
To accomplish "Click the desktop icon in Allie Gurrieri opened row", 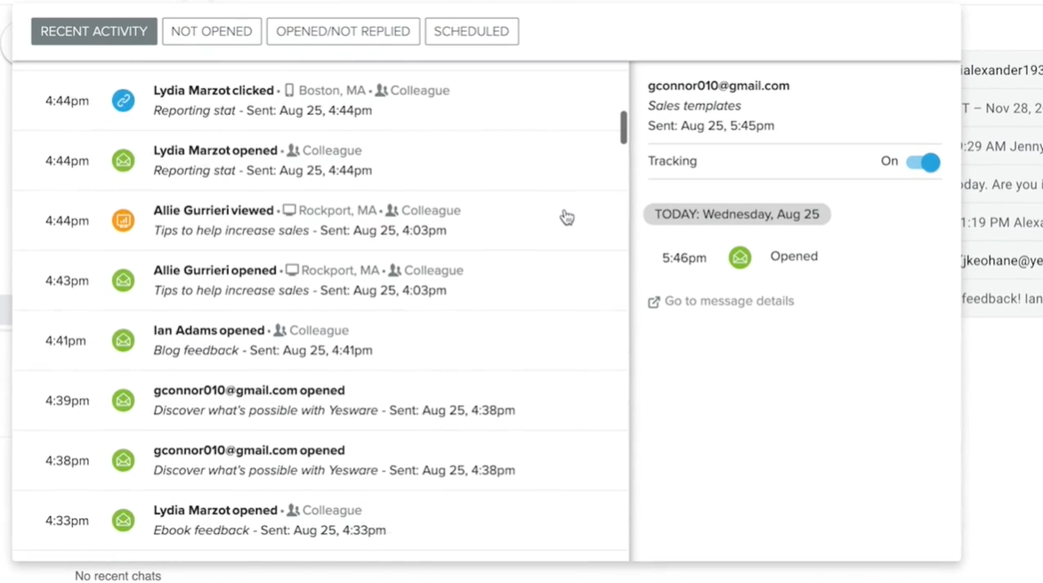I will click(x=292, y=271).
